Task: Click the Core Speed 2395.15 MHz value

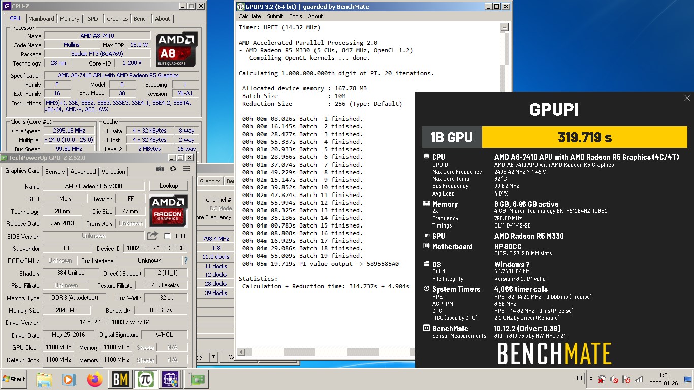Action: point(69,131)
